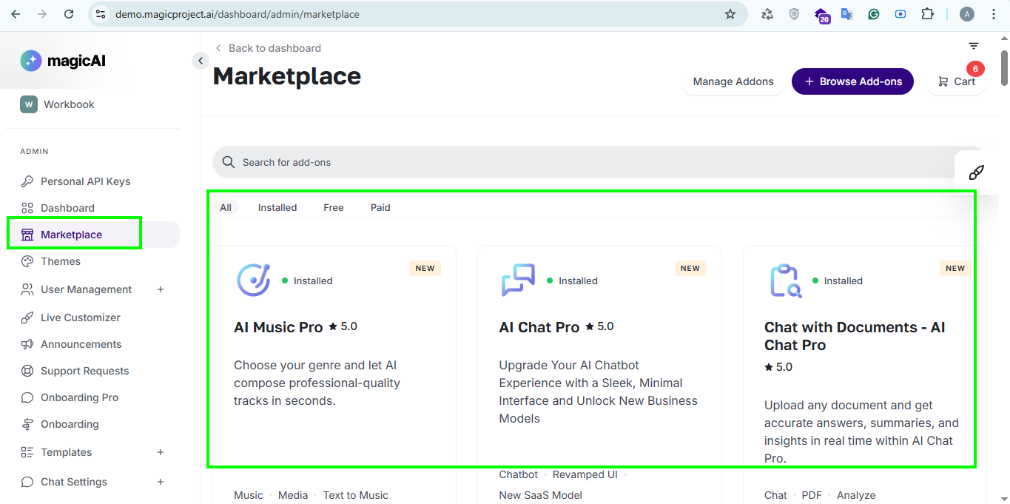The height and width of the screenshot is (504, 1010).
Task: Expand User Management with plus sign
Action: point(161,289)
